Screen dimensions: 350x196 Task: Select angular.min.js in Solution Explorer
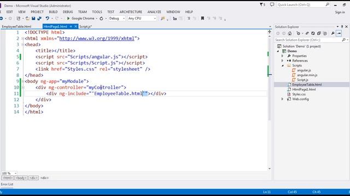point(307,75)
